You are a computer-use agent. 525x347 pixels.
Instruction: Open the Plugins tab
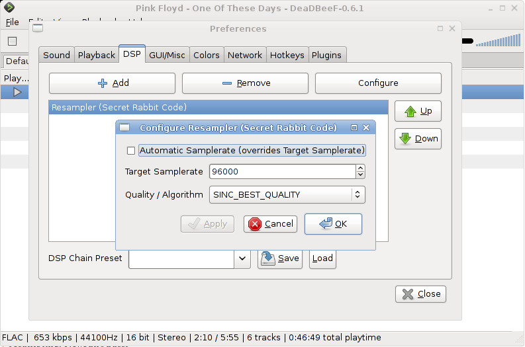[x=326, y=55]
